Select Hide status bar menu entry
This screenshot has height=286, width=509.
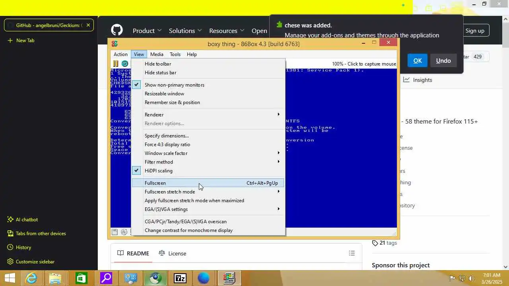click(208, 72)
